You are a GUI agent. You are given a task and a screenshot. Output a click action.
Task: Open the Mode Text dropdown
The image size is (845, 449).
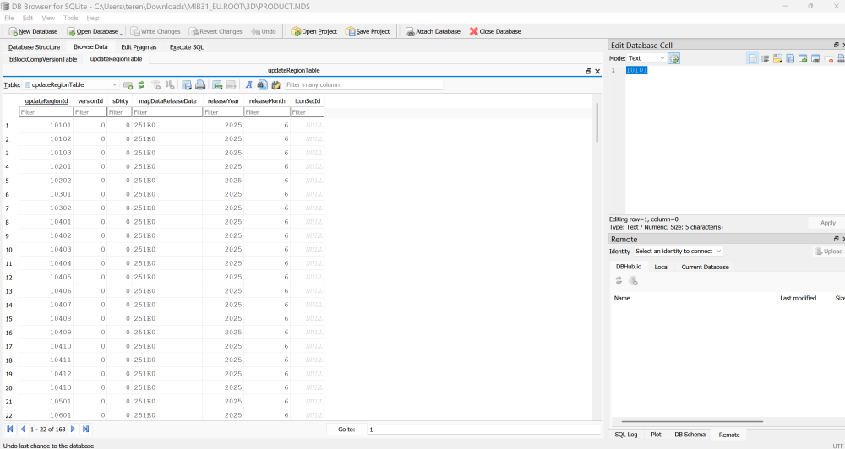coord(646,58)
